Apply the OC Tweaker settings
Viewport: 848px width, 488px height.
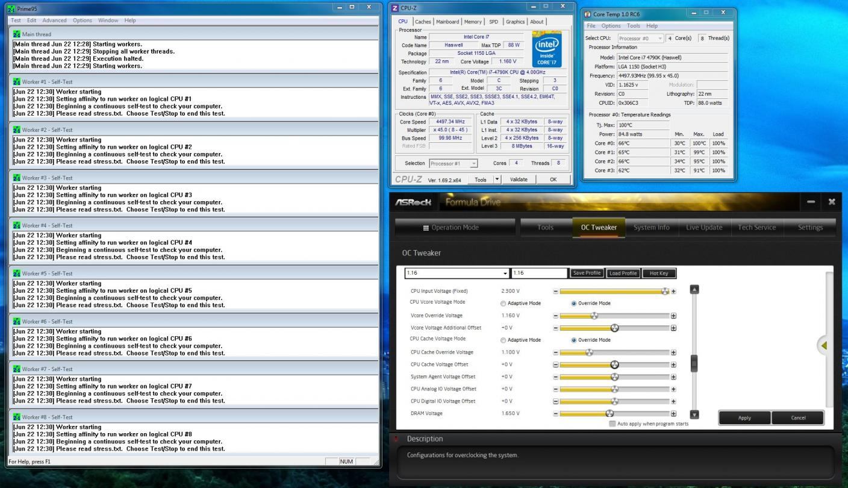click(x=744, y=418)
